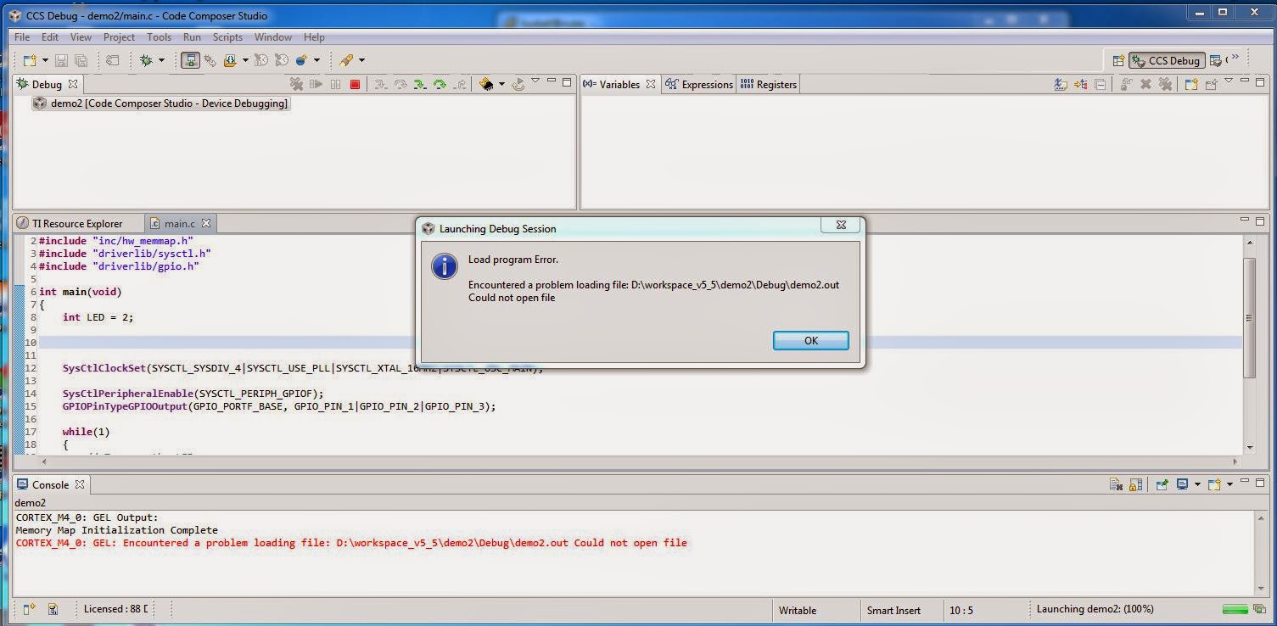Close the Launching Debug Session dialog
1277x626 pixels.
coord(841,226)
